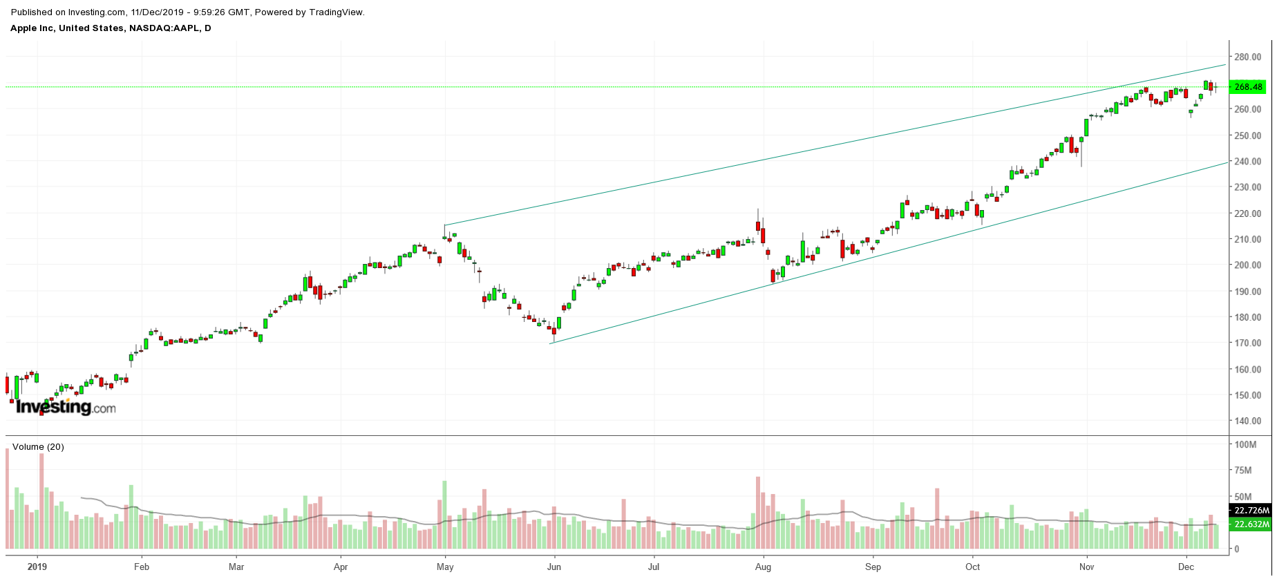Image resolution: width=1277 pixels, height=579 pixels.
Task: Click the 170.00 price axis label
Action: tap(1248, 343)
